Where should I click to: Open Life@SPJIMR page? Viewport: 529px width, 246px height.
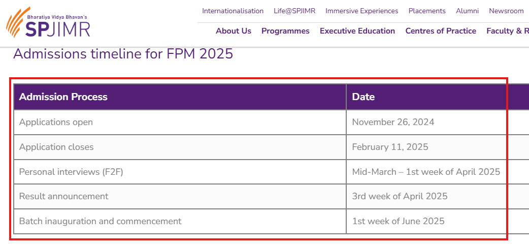pyautogui.click(x=294, y=11)
